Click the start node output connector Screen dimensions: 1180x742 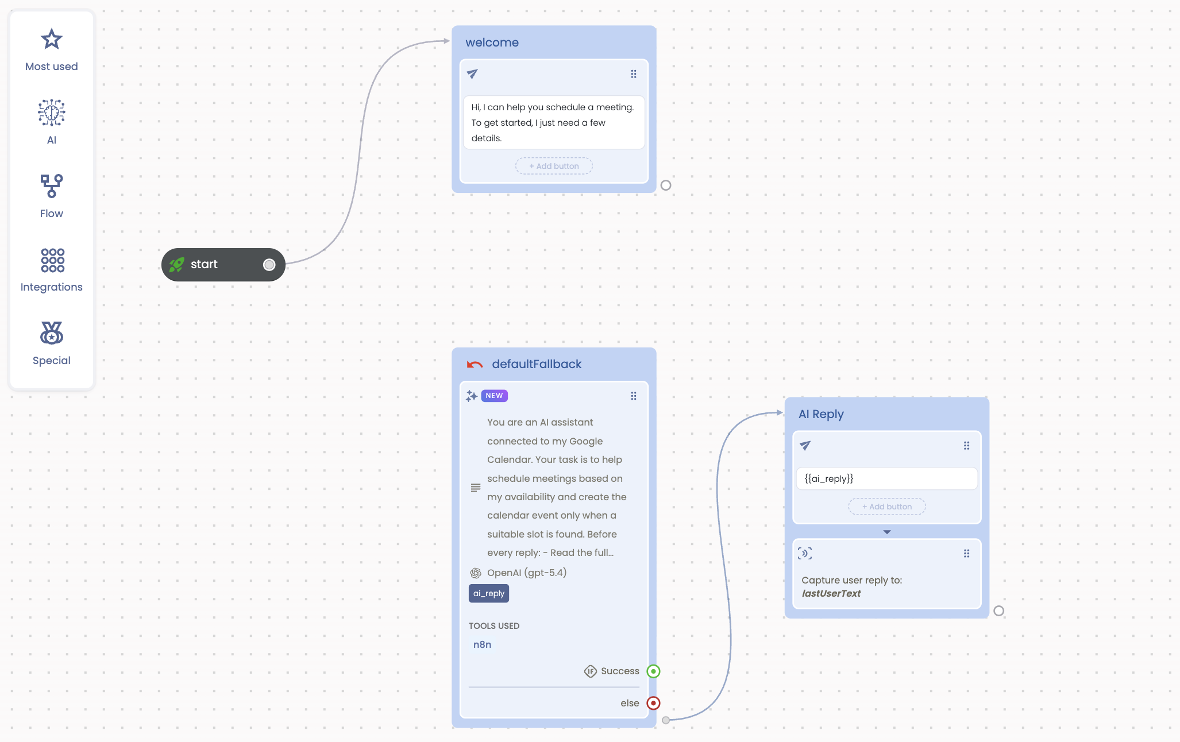269,265
